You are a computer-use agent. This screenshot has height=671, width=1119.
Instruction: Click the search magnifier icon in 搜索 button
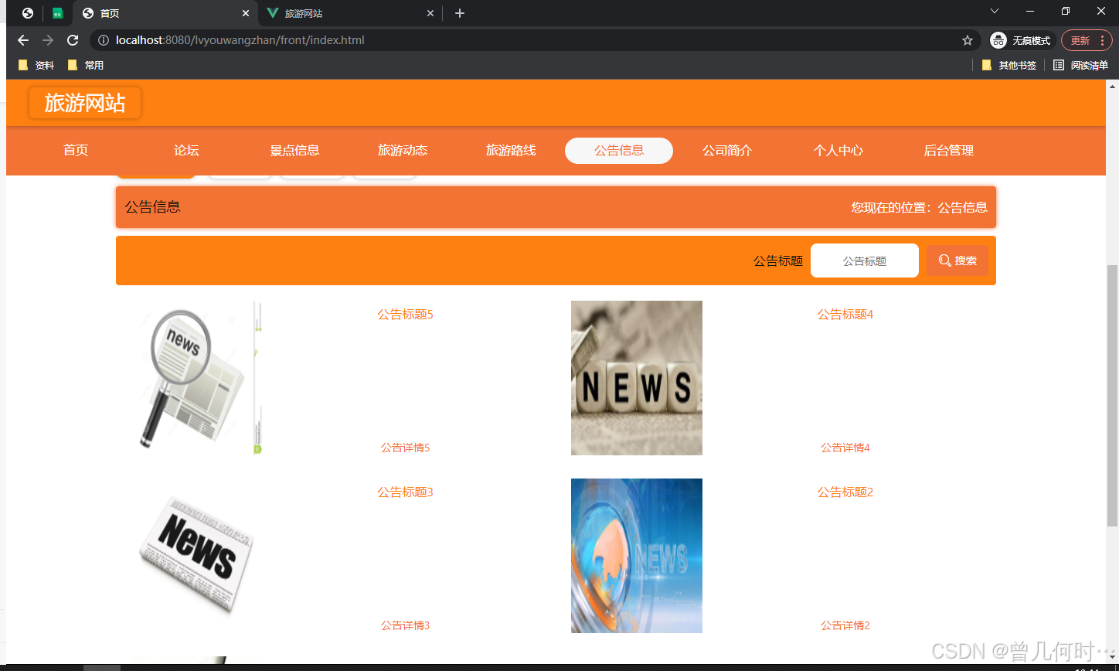[x=945, y=261]
